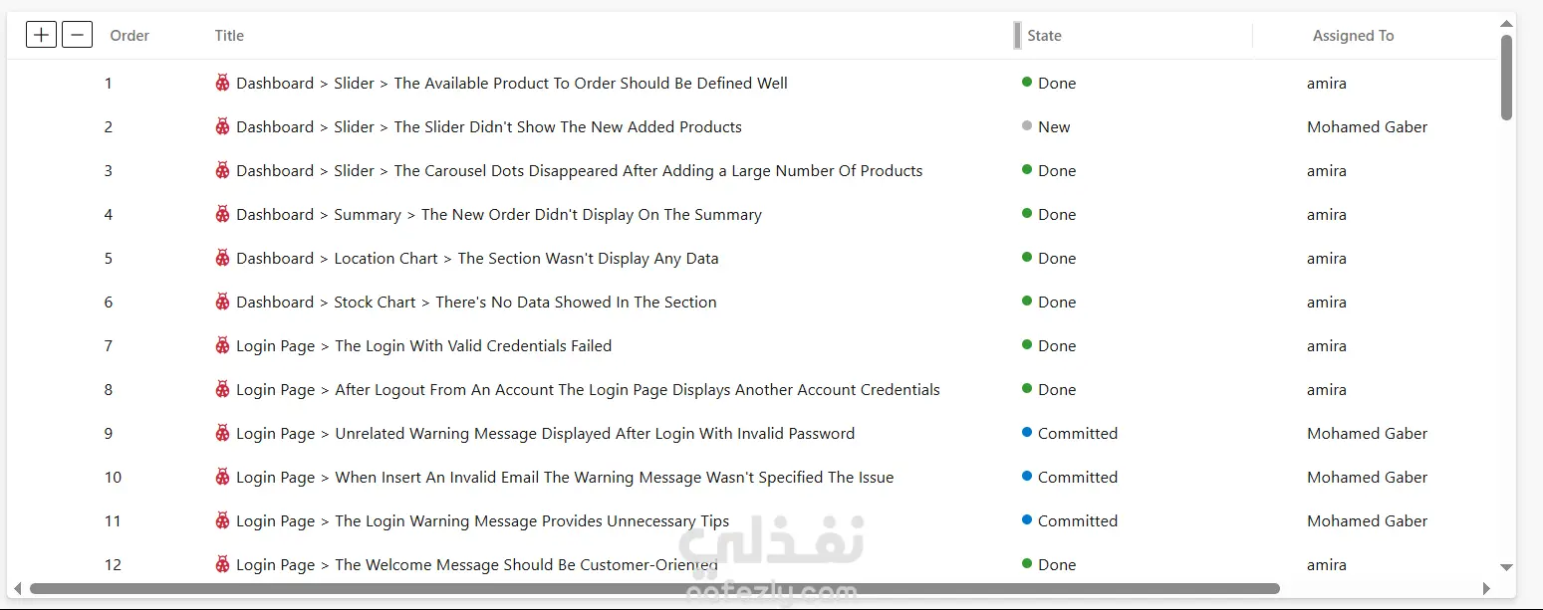Click bug icon for Welcome Message item
The height and width of the screenshot is (610, 1543).
pyautogui.click(x=223, y=564)
